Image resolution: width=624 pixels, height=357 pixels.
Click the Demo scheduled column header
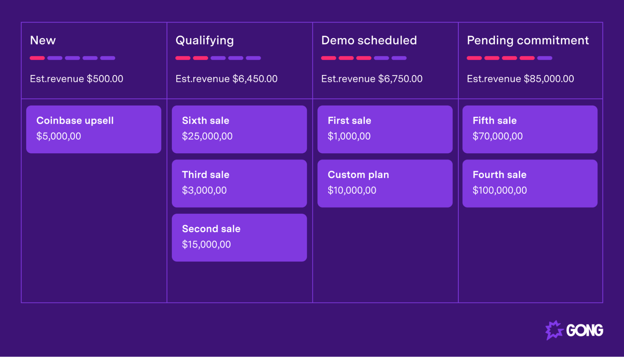tap(369, 40)
